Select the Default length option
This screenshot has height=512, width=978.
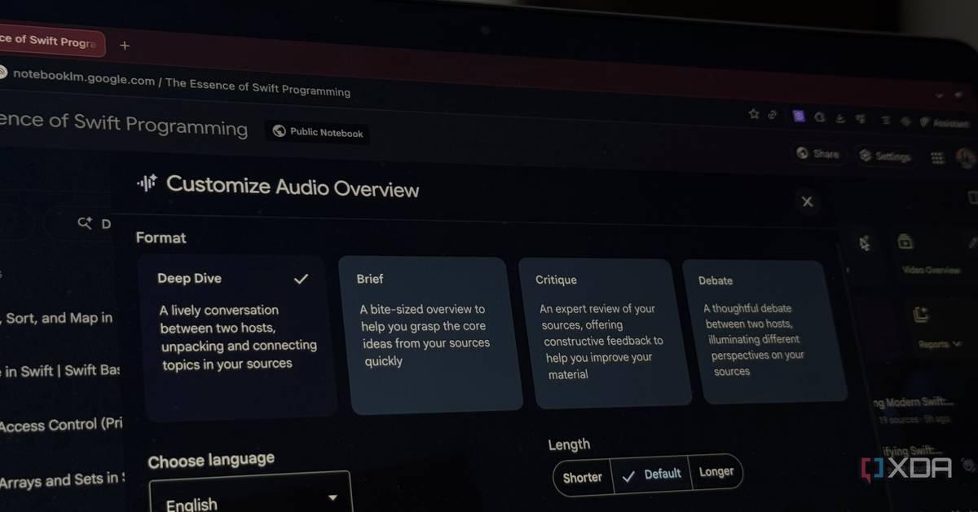click(651, 474)
